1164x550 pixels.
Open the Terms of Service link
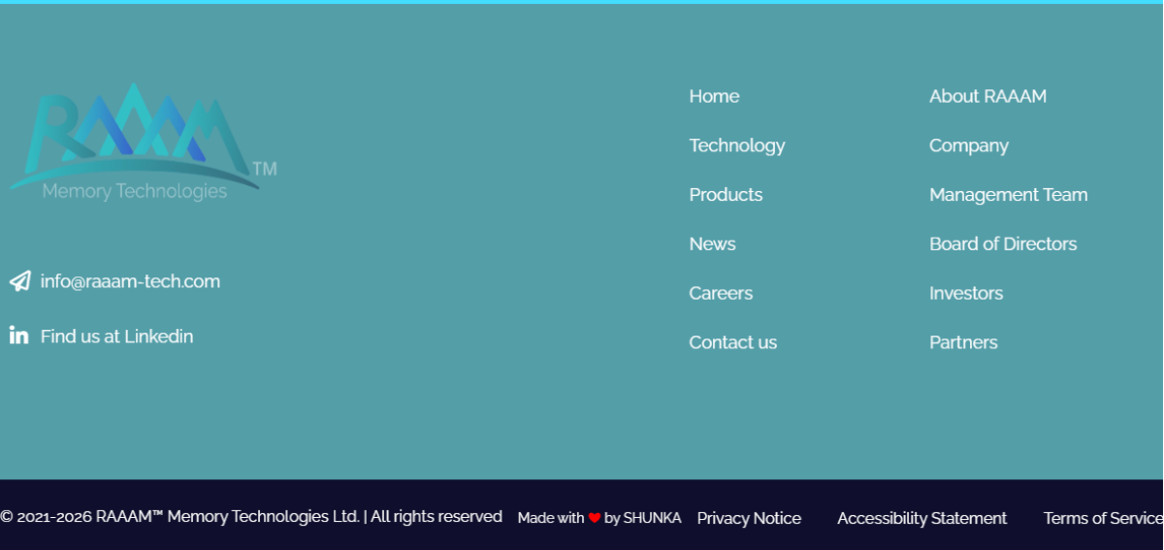1103,519
